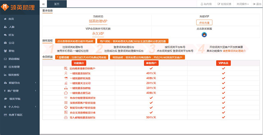Image resolution: width=263 pixels, height=135 pixels.
Task: Click the 特别说明 offline operation notice
Action: (147, 57)
